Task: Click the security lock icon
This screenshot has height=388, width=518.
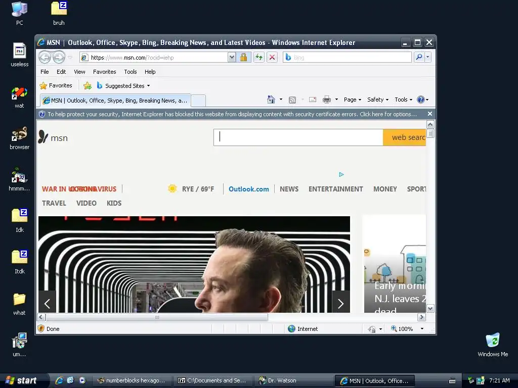Action: coord(243,58)
